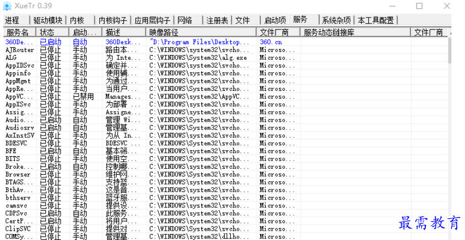Select the BITS service
The image size is (465, 240).
tap(13, 159)
